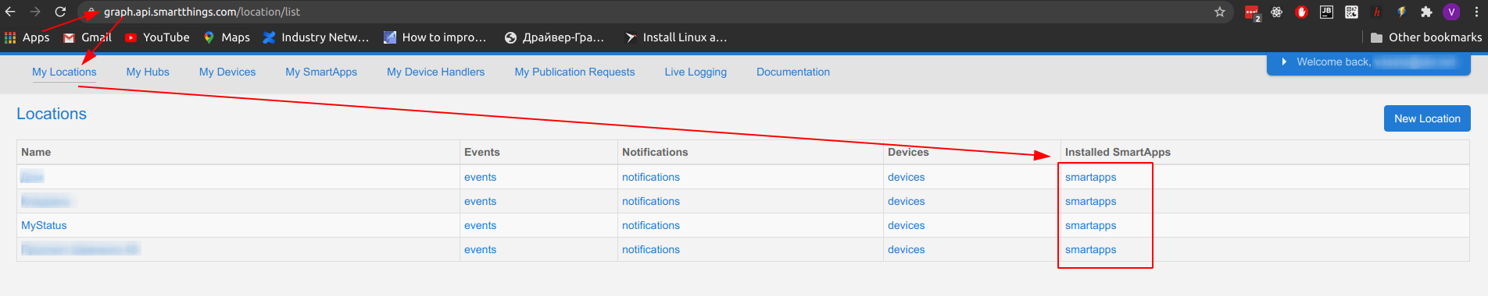1488x296 pixels.
Task: Open devices link in the last location row
Action: (906, 249)
